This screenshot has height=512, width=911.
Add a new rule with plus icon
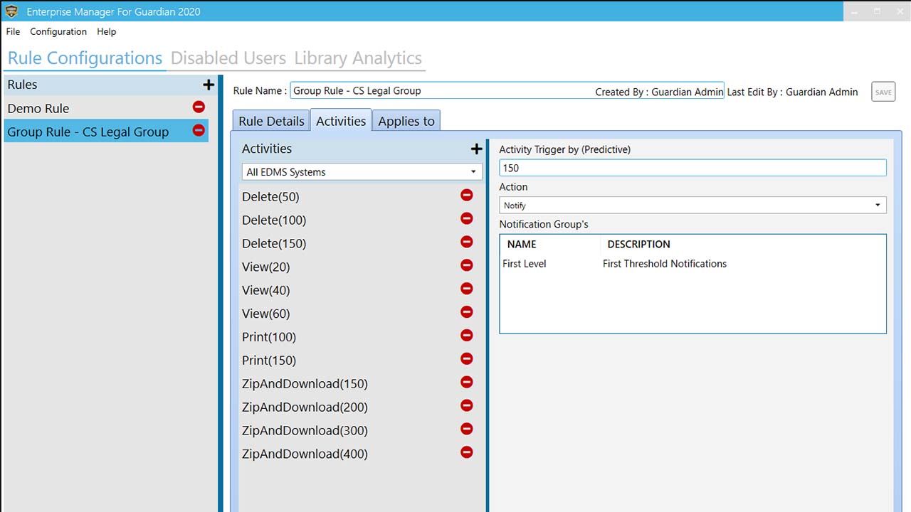(x=209, y=85)
